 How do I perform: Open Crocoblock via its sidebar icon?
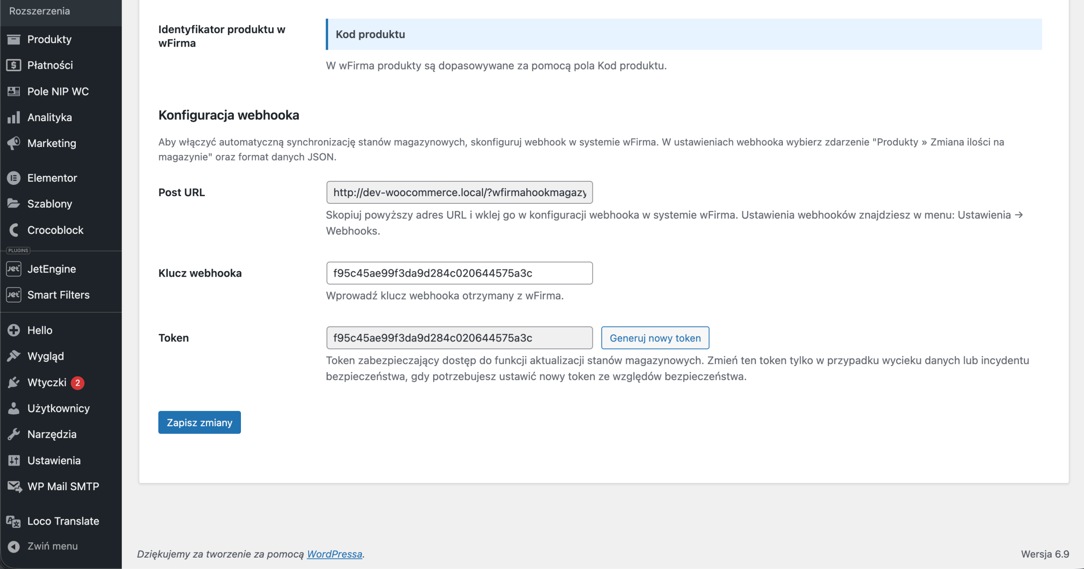coord(14,230)
